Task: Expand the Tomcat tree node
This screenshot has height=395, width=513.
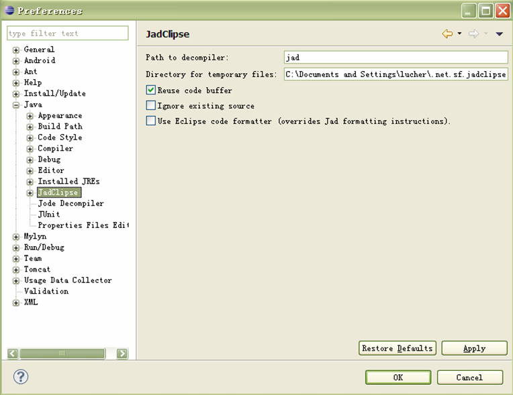Action: [15, 270]
